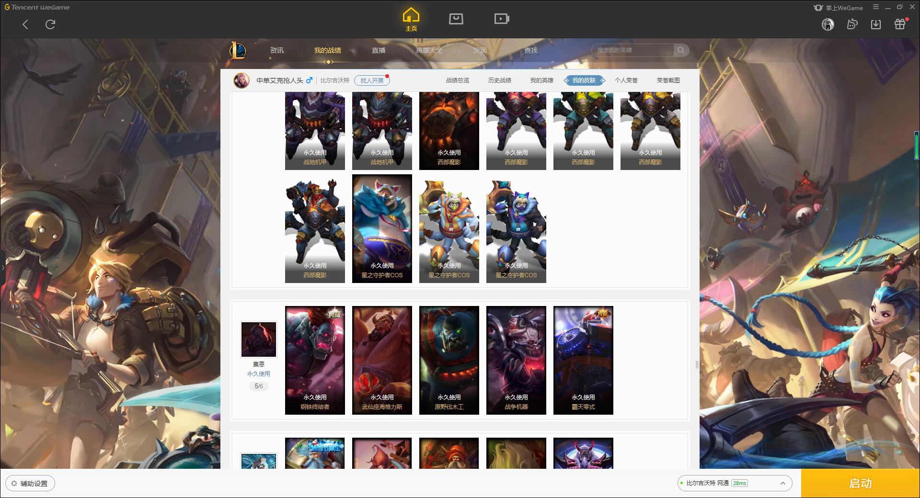Open the 直播 navigation tab

(x=379, y=50)
